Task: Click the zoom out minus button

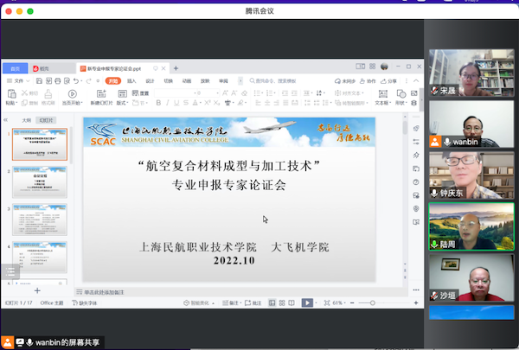Action: tap(352, 302)
